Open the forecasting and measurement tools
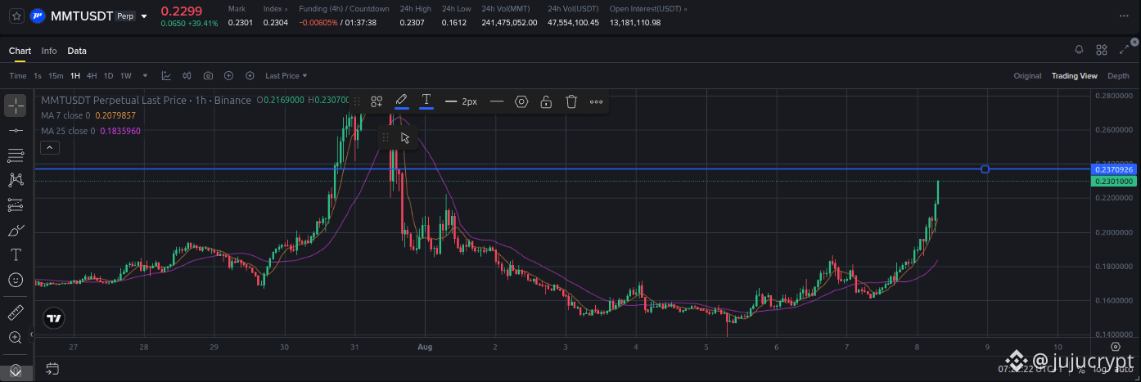Screen dimensions: 1141x382 [x=16, y=204]
